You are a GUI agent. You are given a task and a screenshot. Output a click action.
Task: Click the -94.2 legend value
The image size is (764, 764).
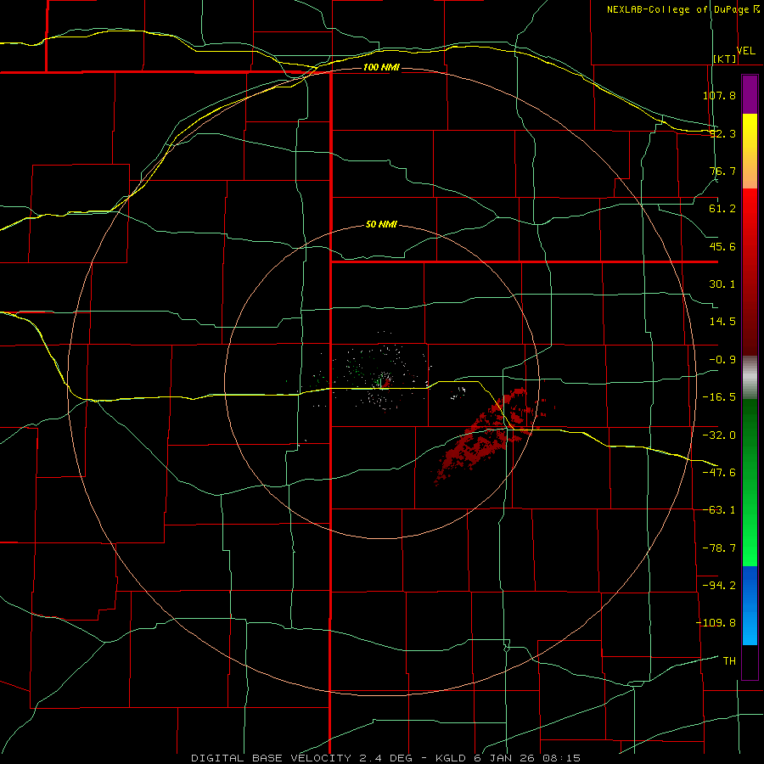719,585
